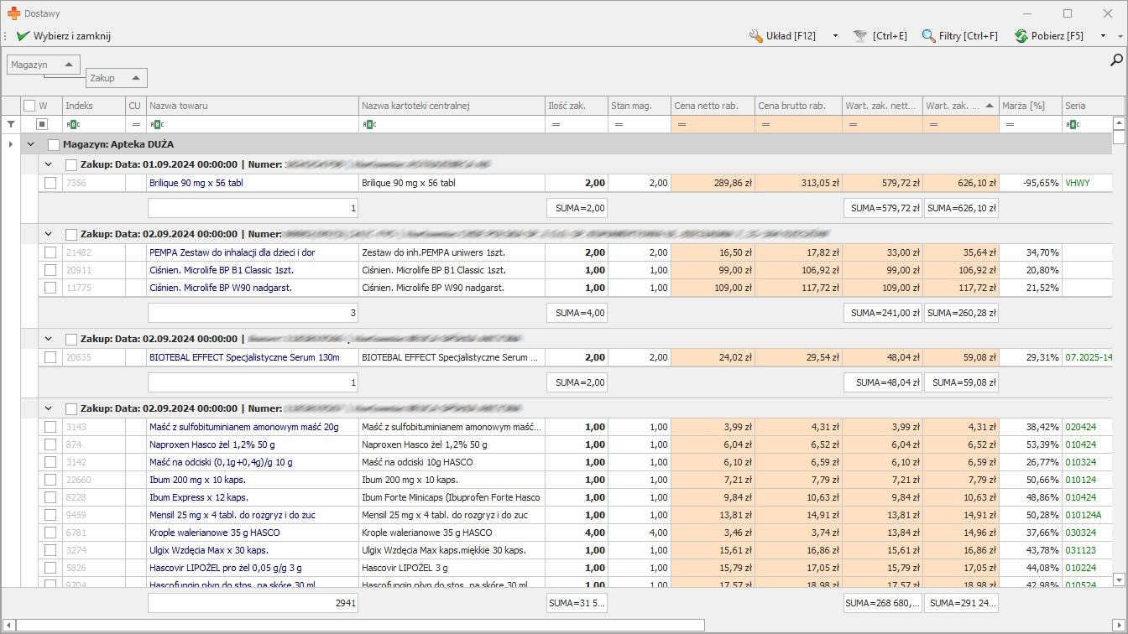The image size is (1128, 634).
Task: Open dropdown arrow next to Układ
Action: point(835,36)
